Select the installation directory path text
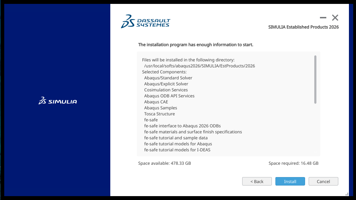 (199, 66)
